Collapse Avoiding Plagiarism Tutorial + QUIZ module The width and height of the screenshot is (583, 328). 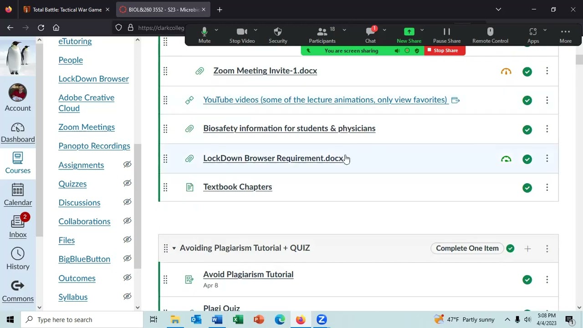pos(174,248)
